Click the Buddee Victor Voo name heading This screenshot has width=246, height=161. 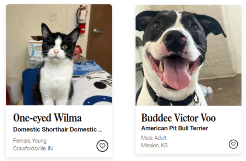tap(178, 118)
